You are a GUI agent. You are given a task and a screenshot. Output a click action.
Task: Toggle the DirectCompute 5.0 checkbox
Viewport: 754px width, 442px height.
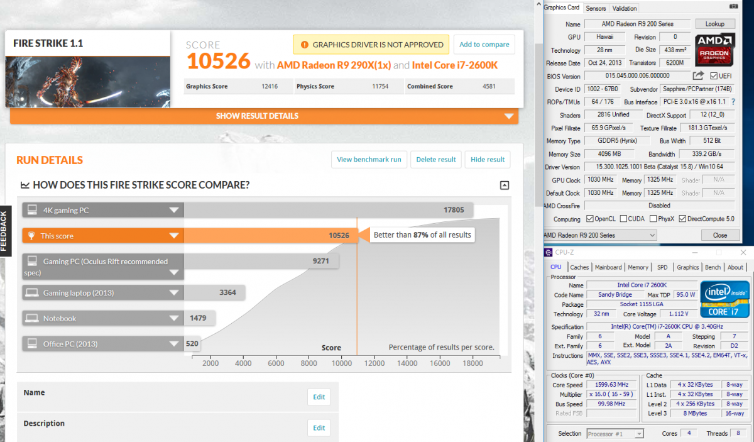point(683,219)
